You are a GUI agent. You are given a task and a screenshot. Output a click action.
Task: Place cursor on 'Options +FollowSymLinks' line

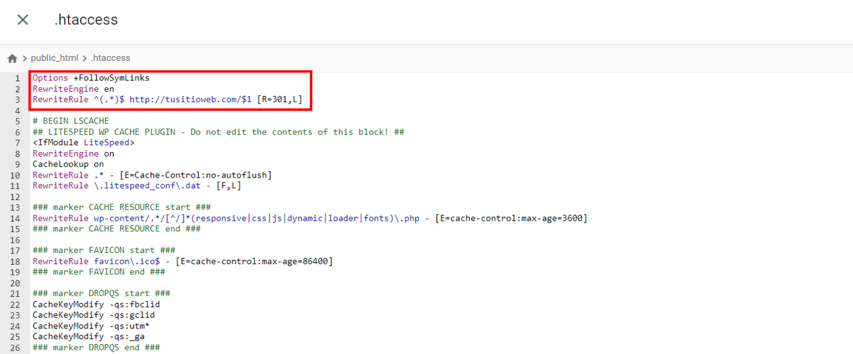[91, 78]
